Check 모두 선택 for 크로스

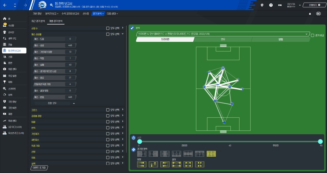[x=108, y=110]
